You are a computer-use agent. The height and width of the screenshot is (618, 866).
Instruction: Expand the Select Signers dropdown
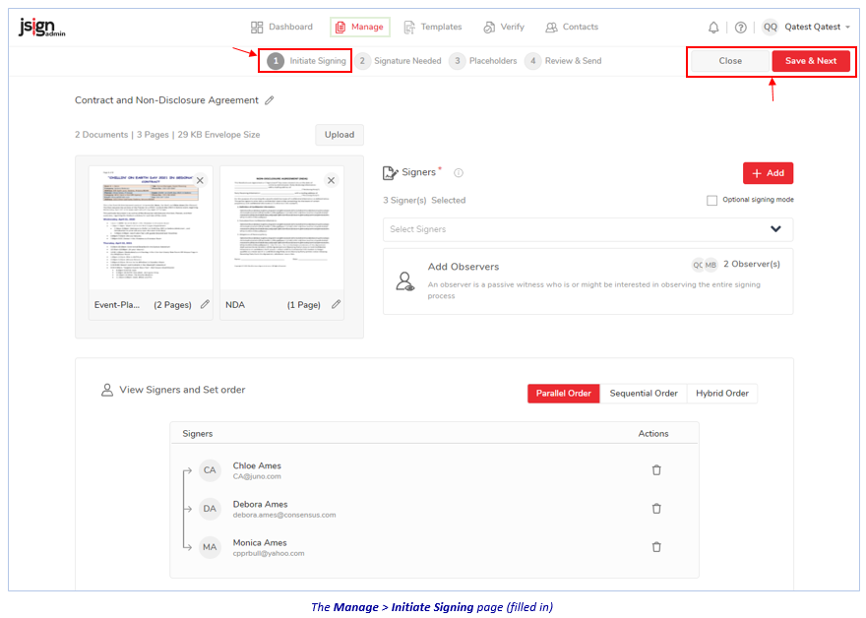775,229
